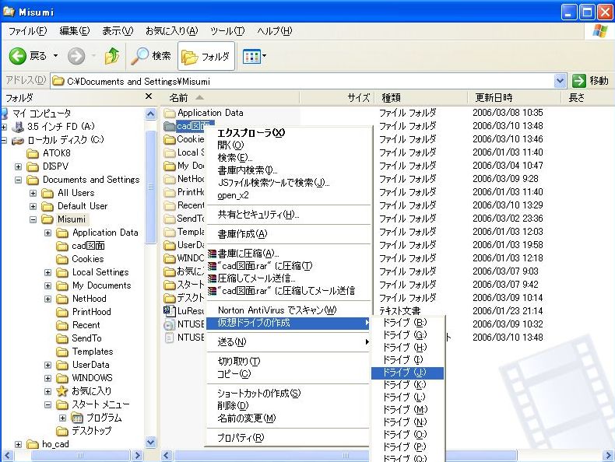Screen dimensions: 615x462
Task: Select the Application Data folder icon in file list
Action: (170, 114)
